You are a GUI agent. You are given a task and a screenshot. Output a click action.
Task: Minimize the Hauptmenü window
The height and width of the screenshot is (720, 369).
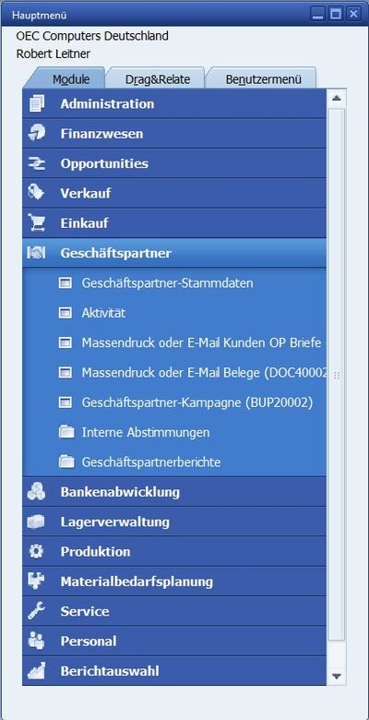(316, 14)
